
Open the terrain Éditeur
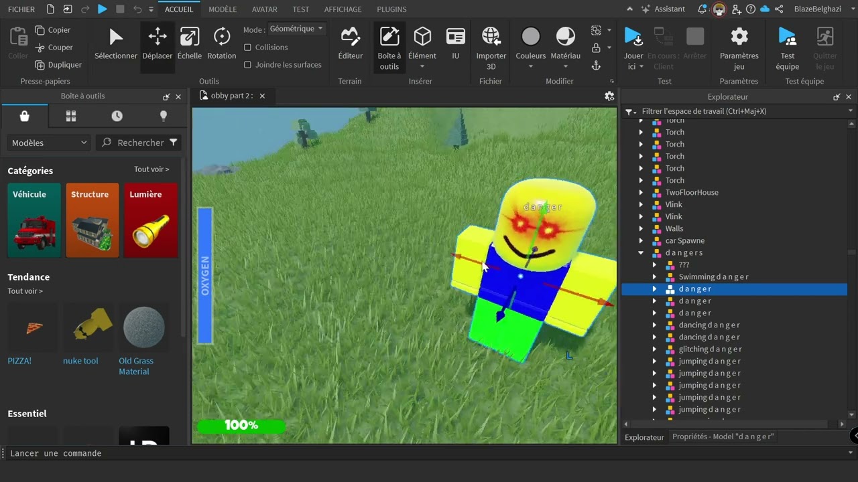tap(350, 44)
